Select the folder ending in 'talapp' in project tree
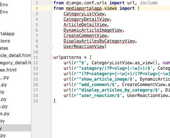Image resolution: width=170 pixels, height=138 pixels. click(x=7, y=34)
